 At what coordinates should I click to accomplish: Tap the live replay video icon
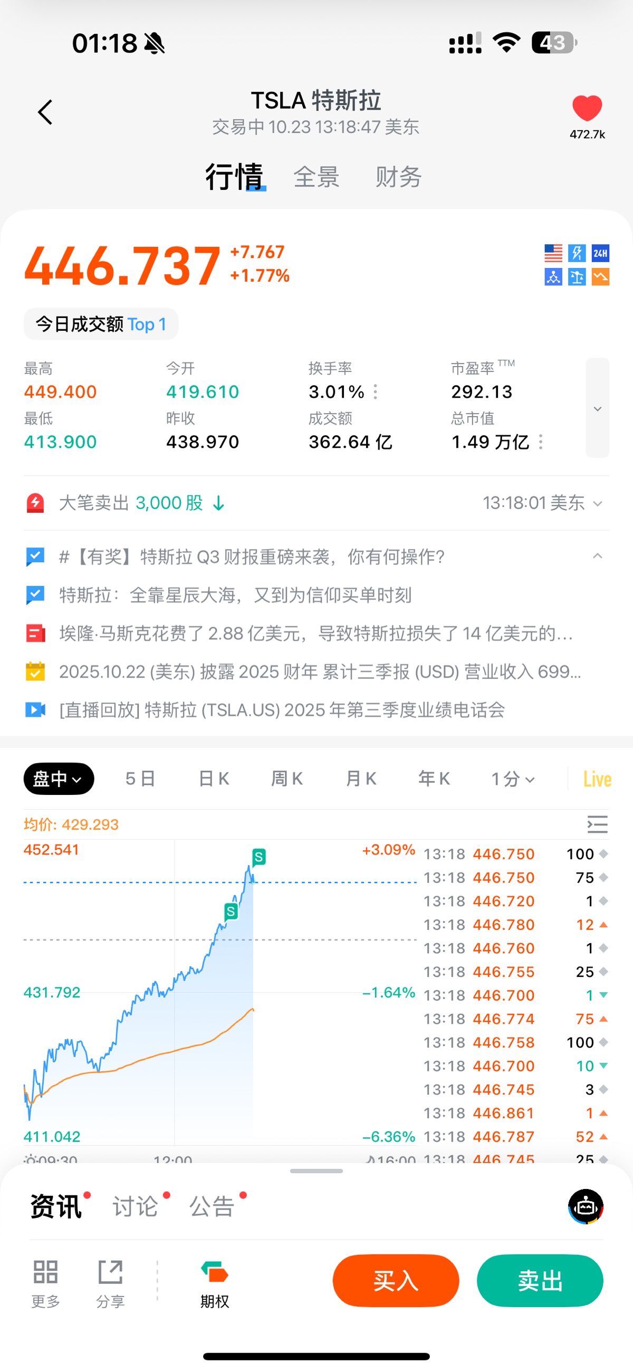(35, 710)
